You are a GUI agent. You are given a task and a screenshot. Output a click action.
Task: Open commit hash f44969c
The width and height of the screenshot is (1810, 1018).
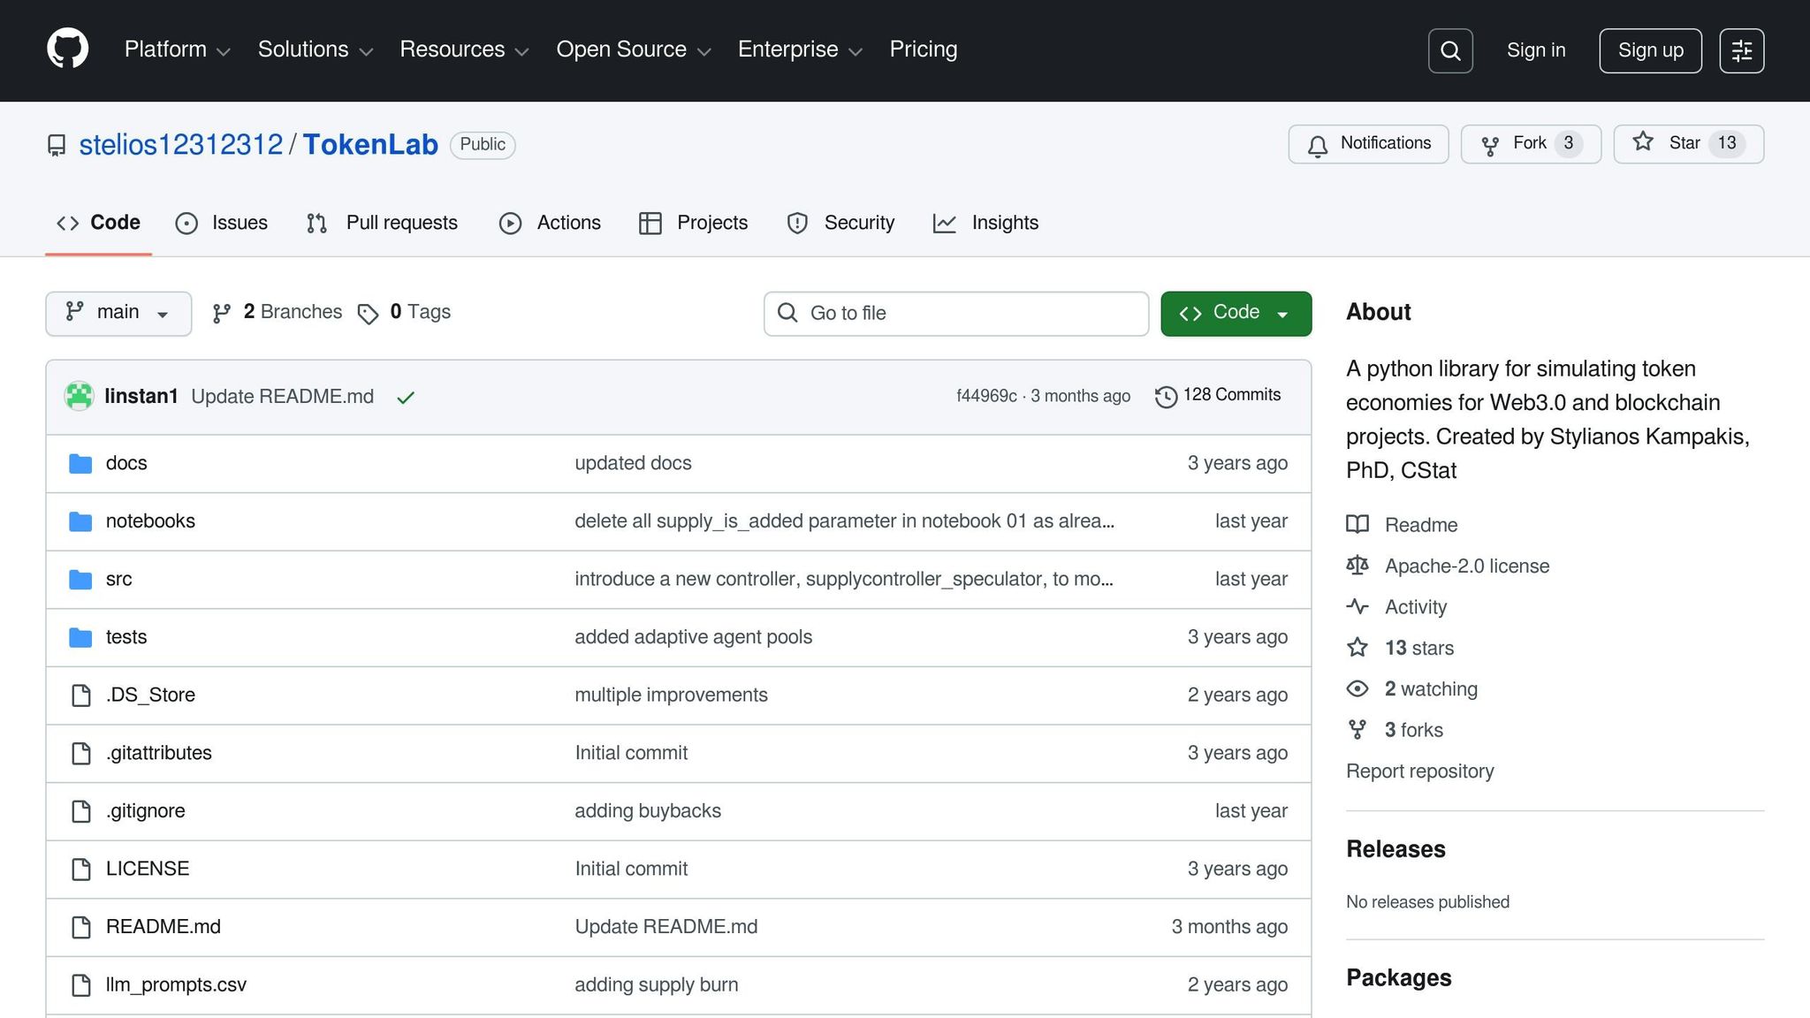(986, 396)
